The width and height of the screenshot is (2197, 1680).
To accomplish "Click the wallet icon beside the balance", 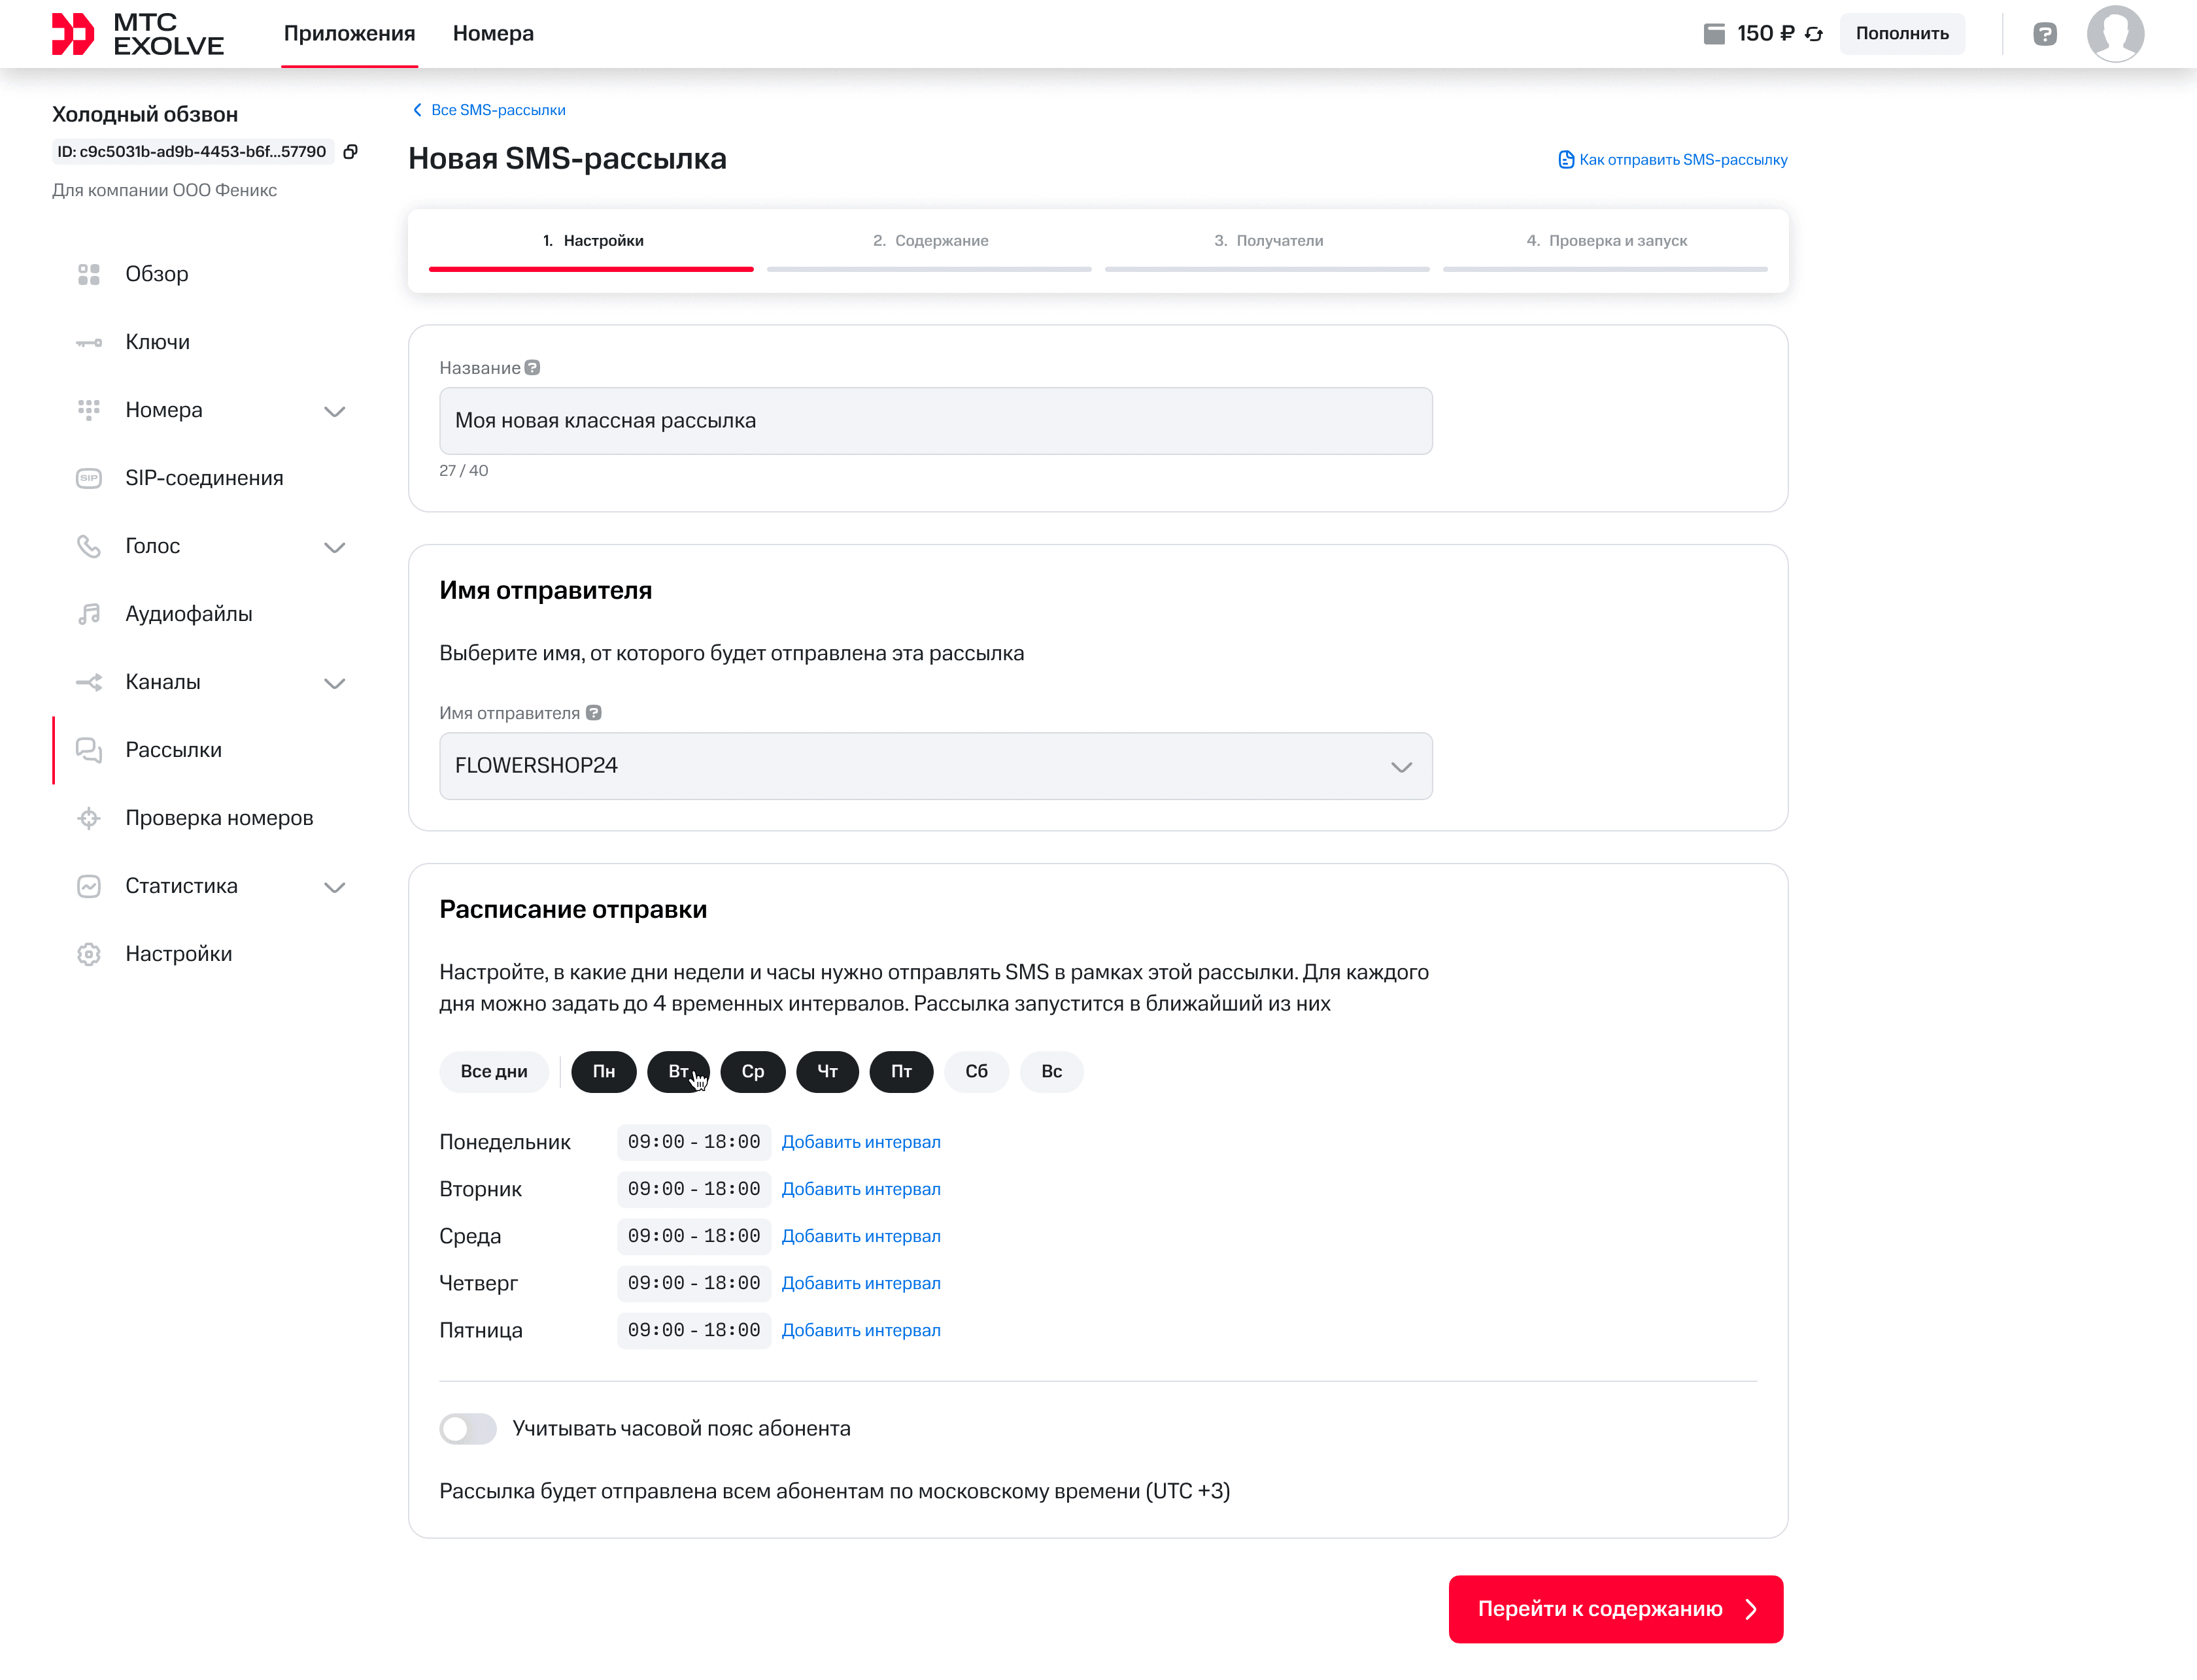I will (1714, 34).
